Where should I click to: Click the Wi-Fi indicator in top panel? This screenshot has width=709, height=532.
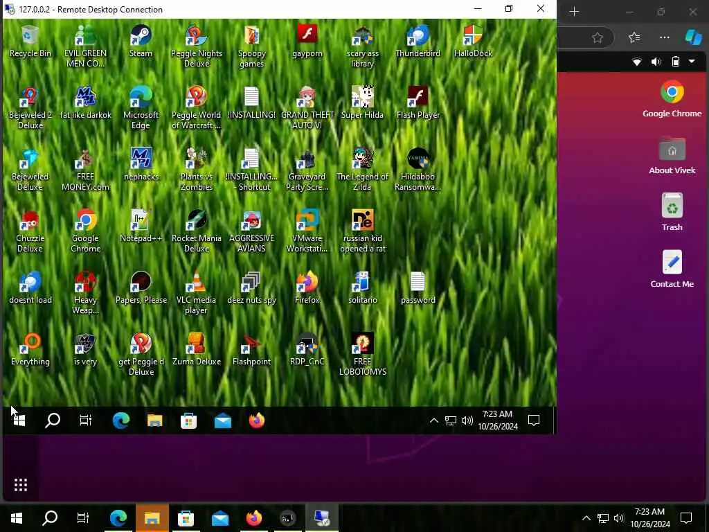(x=637, y=62)
